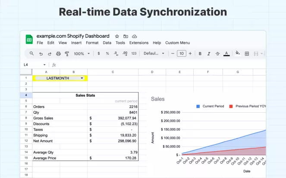The image size is (286, 178).
Task: Click the select-all corner box
Action: pyautogui.click(x=26, y=72)
